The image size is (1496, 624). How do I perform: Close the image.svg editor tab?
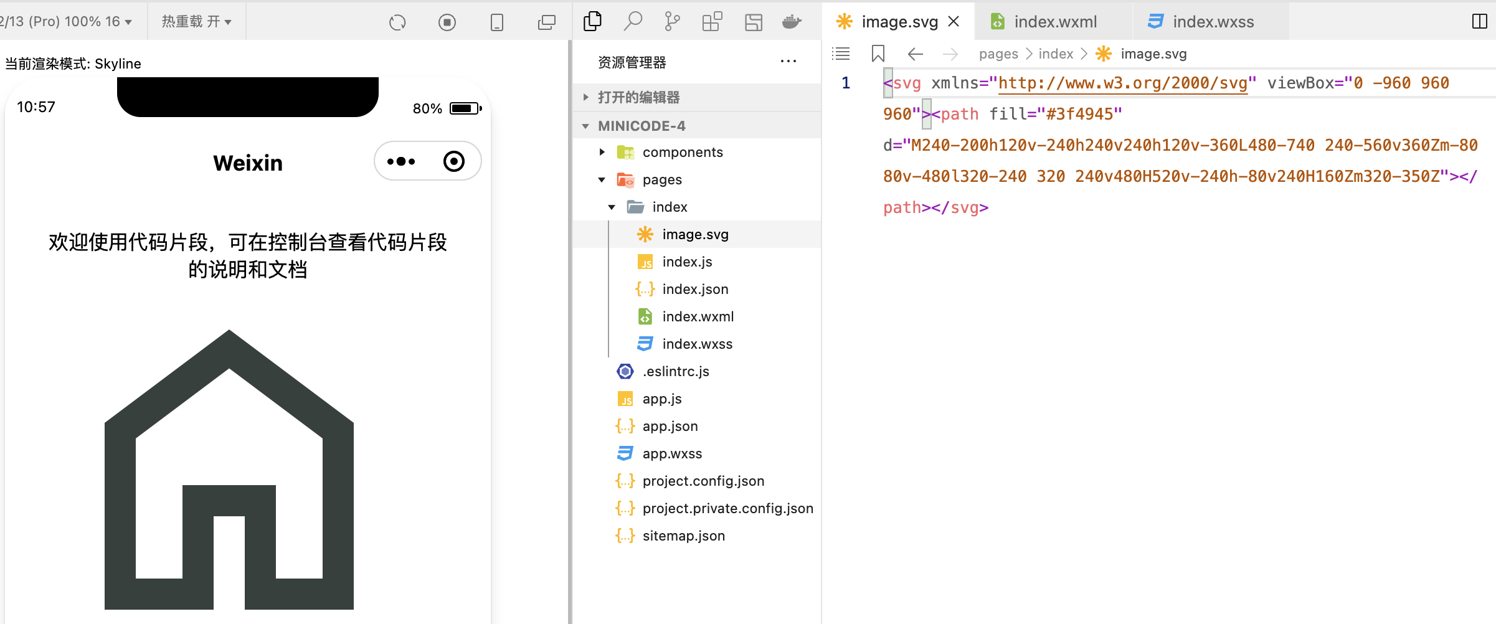point(954,21)
